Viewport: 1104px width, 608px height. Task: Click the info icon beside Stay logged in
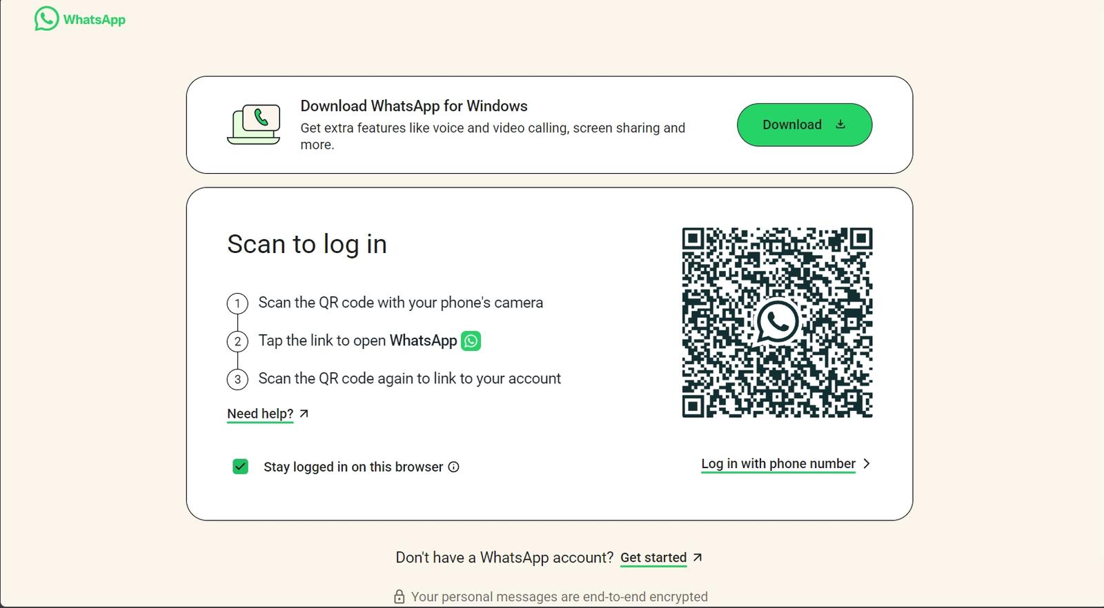(x=453, y=467)
